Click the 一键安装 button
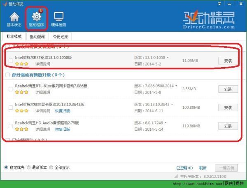247x188 pixels. tap(226, 168)
